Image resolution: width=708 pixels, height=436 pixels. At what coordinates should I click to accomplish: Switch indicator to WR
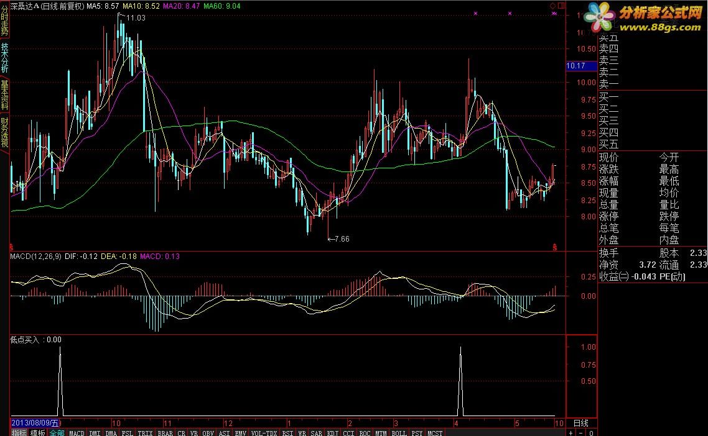(x=302, y=433)
